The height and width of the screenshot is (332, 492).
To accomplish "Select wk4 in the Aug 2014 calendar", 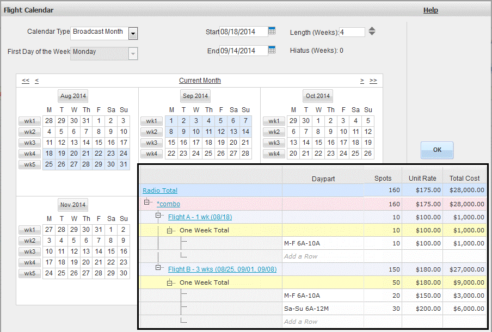I will pyautogui.click(x=29, y=153).
